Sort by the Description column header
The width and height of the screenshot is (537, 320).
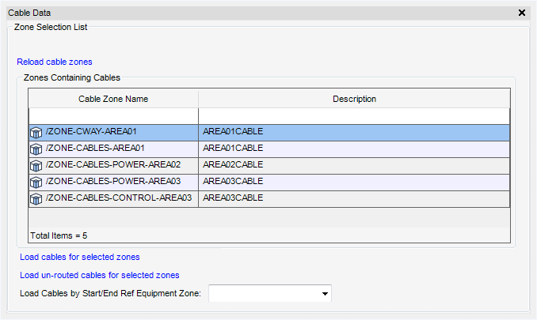tap(354, 99)
